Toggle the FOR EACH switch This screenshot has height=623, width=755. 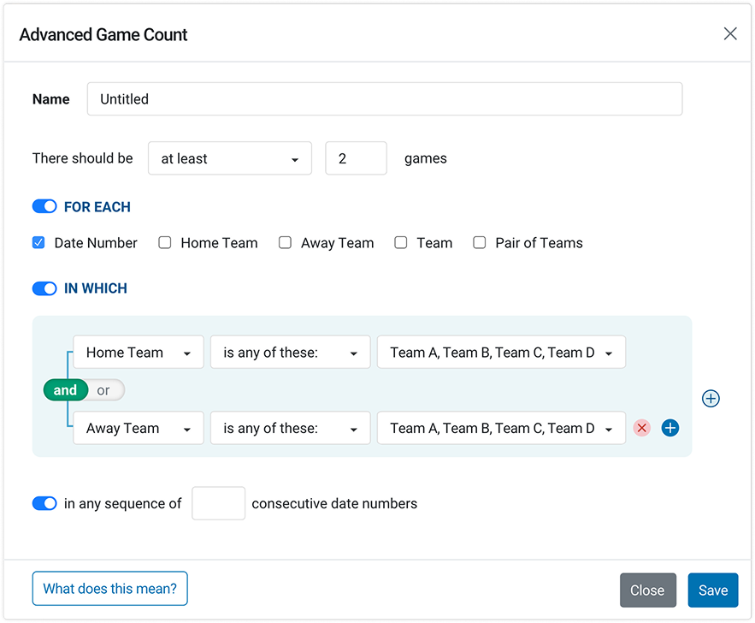point(44,207)
